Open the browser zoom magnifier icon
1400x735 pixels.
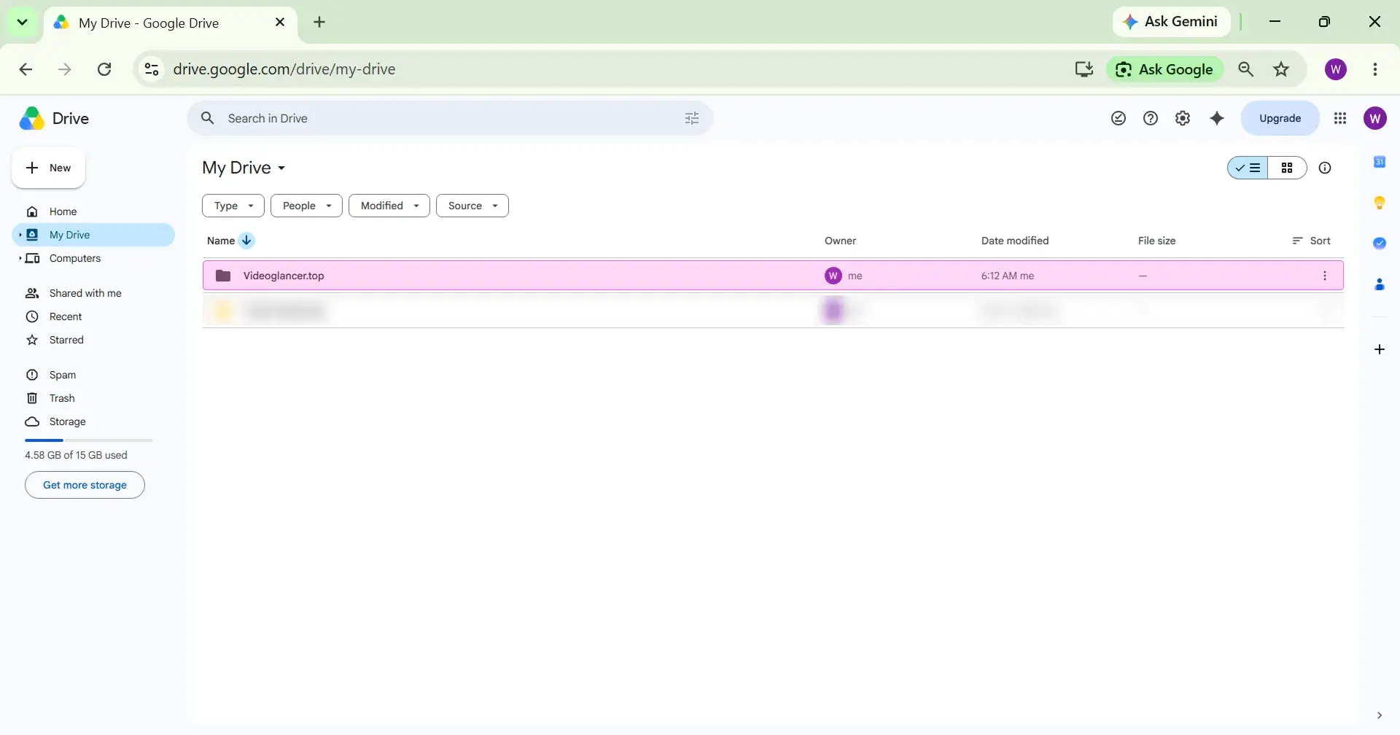[x=1246, y=69]
